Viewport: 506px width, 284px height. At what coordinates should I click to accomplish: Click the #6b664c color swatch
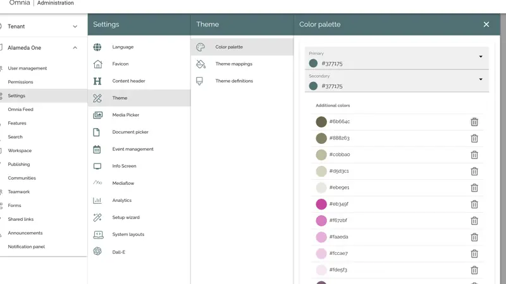[321, 122]
